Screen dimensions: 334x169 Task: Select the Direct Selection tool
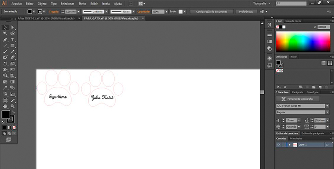pyautogui.click(x=13, y=27)
